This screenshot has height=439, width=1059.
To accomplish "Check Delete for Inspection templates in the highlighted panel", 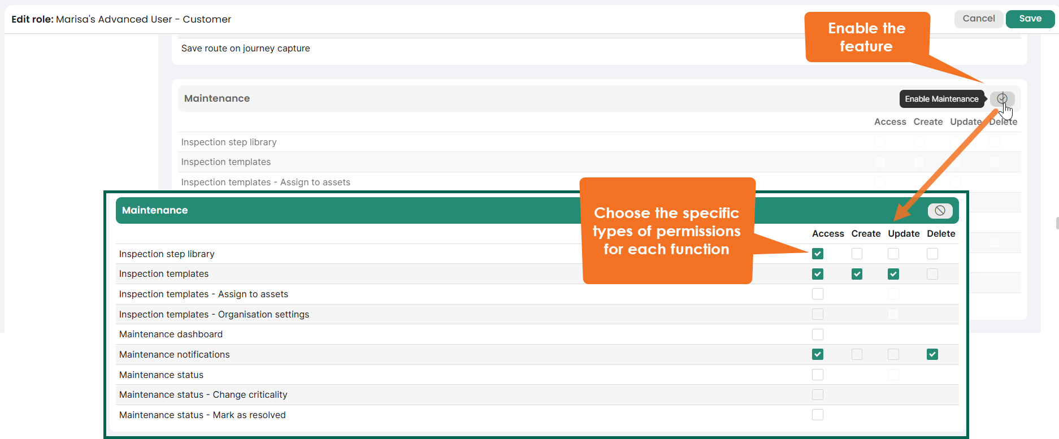I will tap(932, 274).
